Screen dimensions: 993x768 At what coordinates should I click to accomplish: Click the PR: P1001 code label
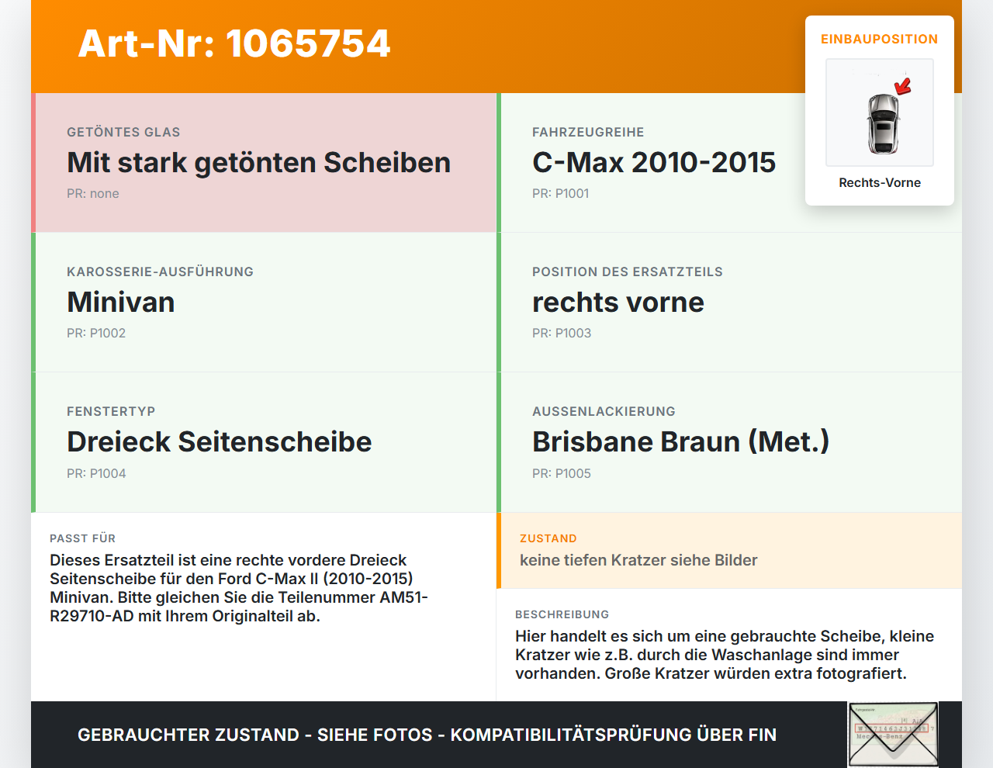point(561,193)
